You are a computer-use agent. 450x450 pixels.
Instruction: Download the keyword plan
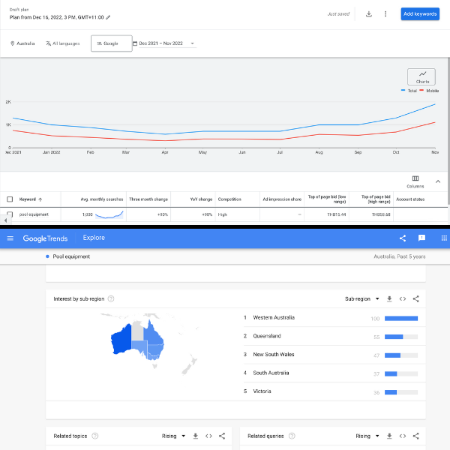pyautogui.click(x=369, y=13)
